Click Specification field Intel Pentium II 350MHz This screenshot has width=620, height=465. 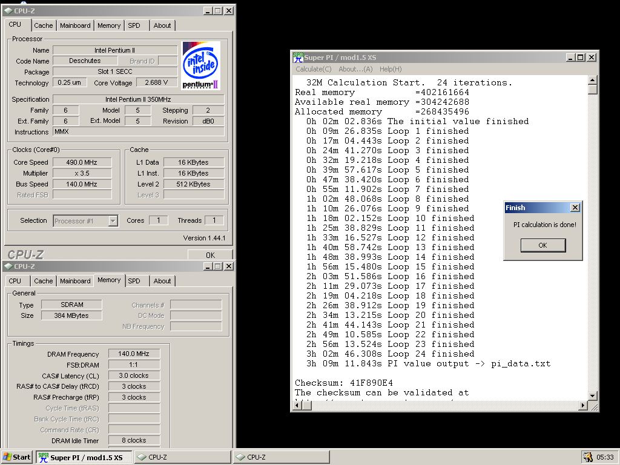[x=139, y=99]
